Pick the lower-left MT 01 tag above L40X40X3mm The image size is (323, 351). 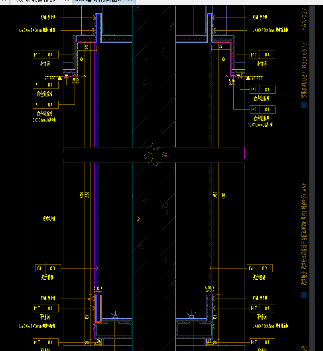pyautogui.click(x=45, y=308)
